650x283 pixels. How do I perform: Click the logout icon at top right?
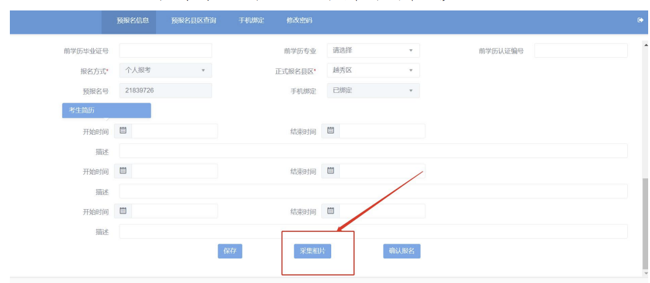tap(640, 21)
